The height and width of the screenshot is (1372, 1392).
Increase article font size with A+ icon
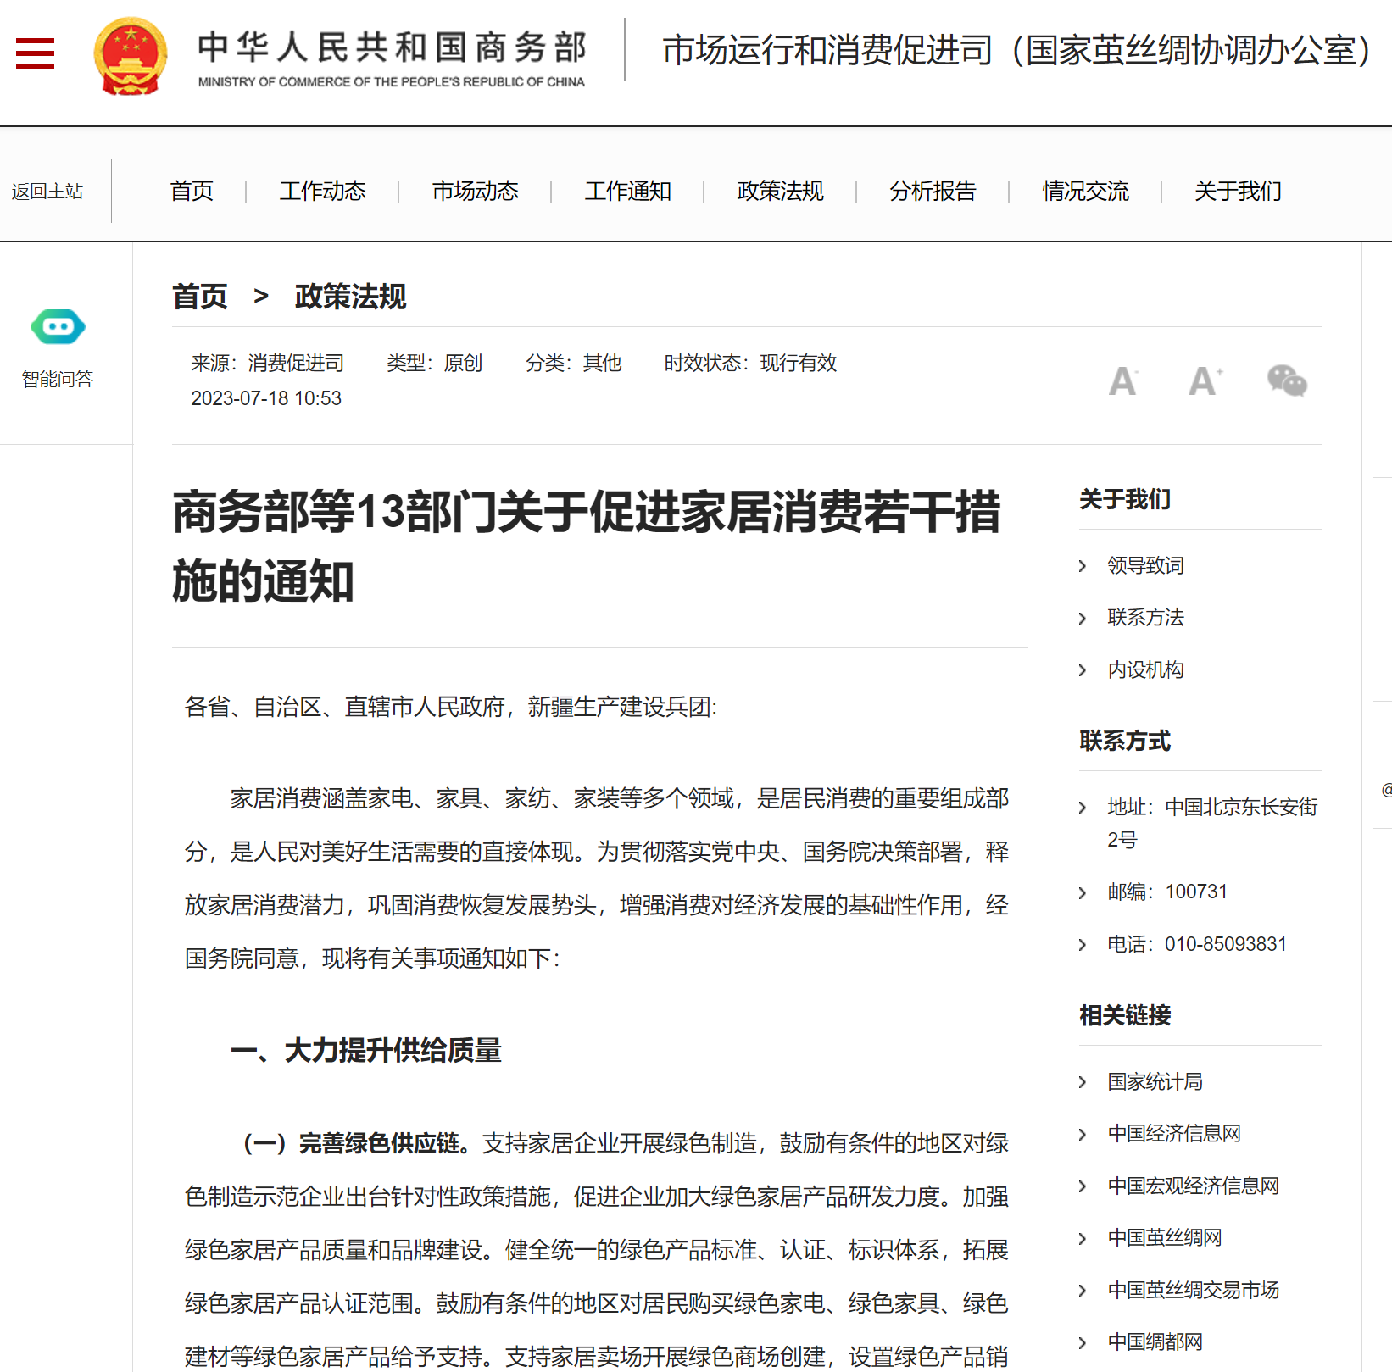1205,381
